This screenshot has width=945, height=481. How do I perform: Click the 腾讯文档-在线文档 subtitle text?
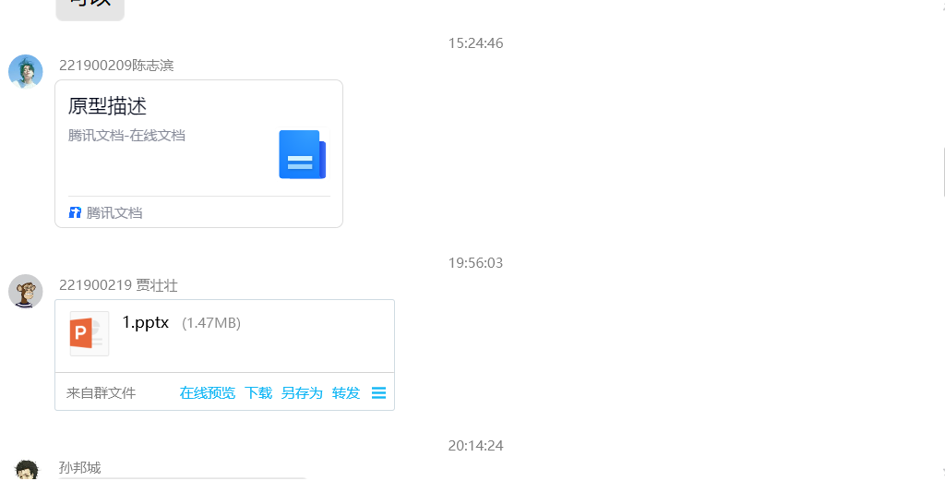pos(126,136)
